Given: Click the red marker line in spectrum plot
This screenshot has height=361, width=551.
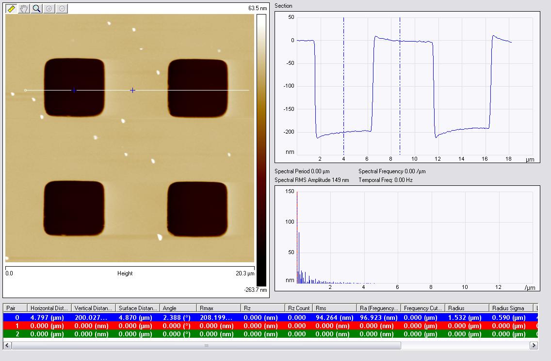Looking at the screenshot, I should click(x=297, y=237).
